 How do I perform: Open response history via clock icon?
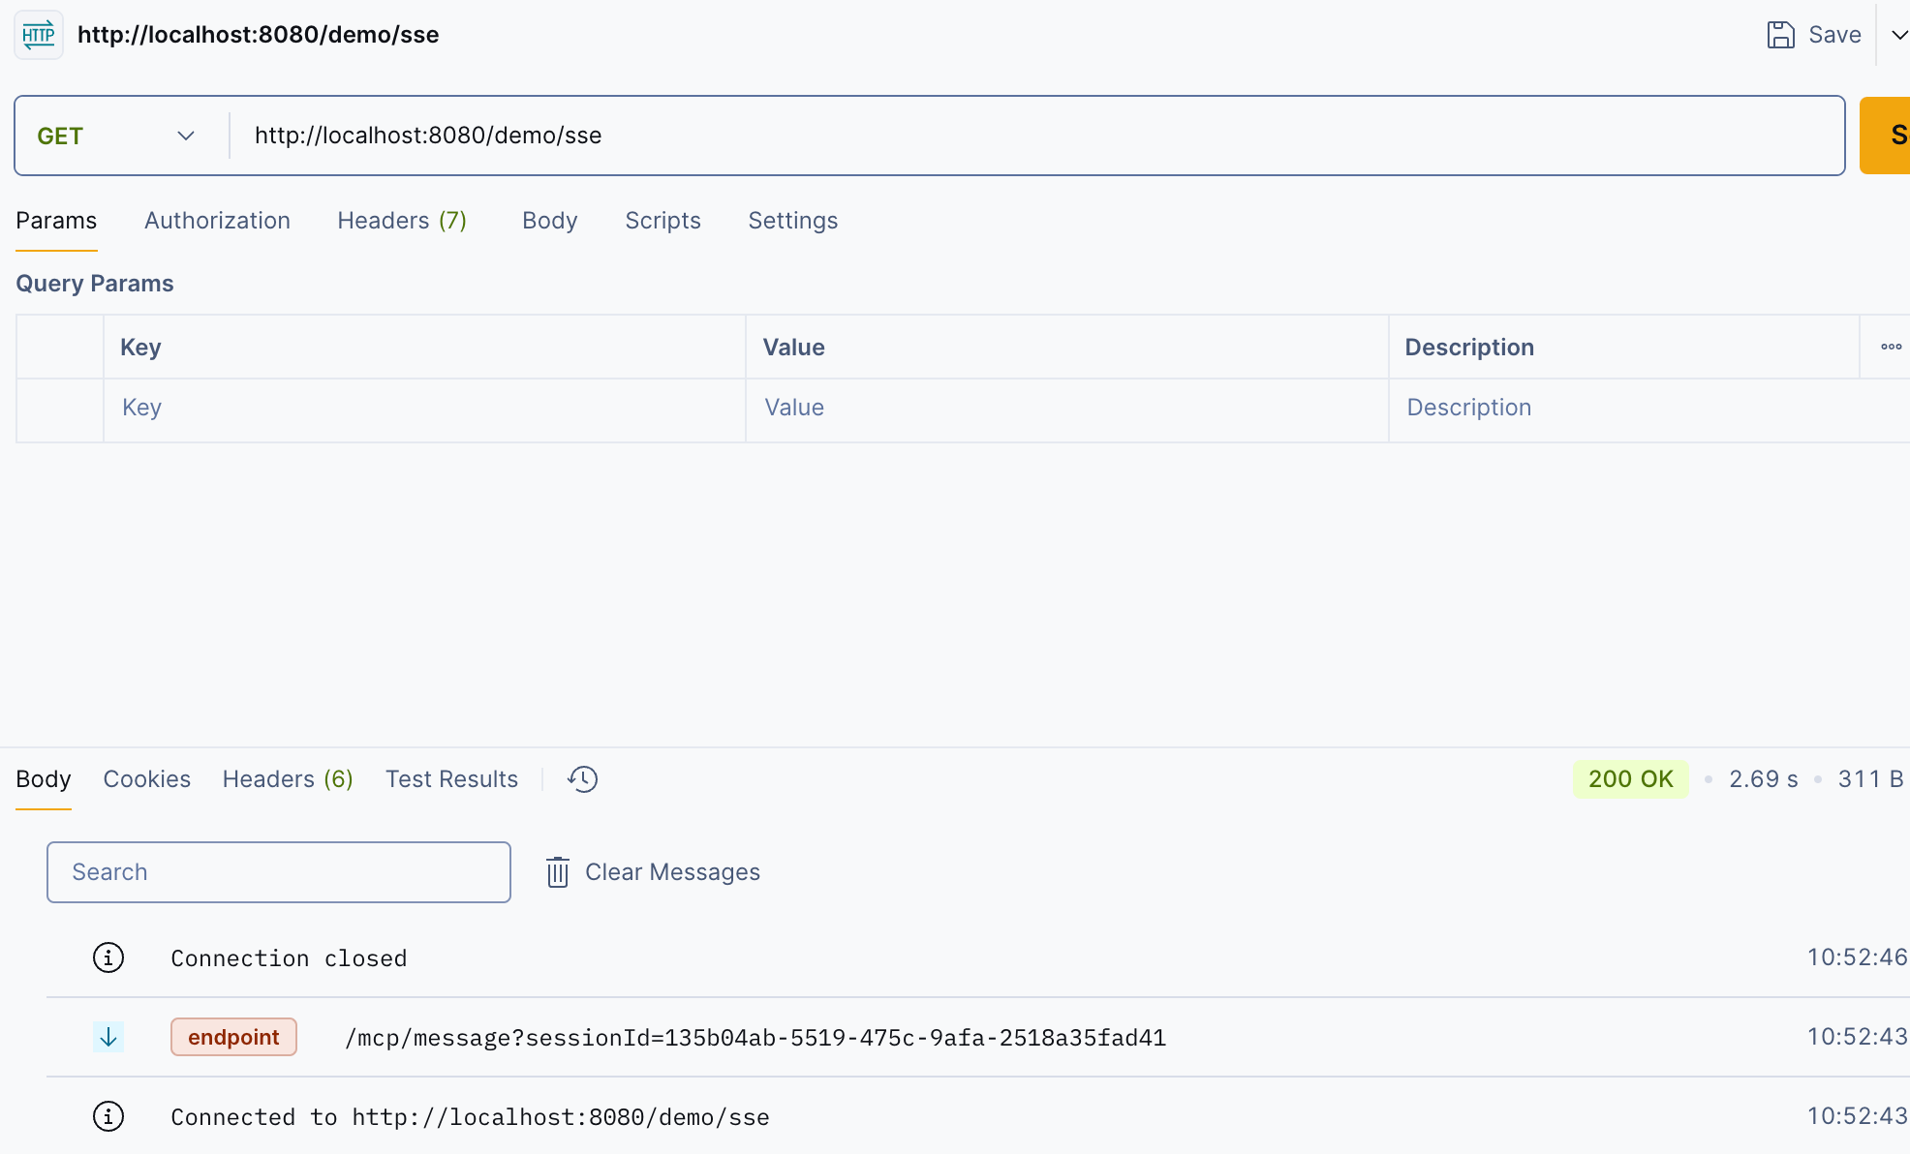[582, 778]
